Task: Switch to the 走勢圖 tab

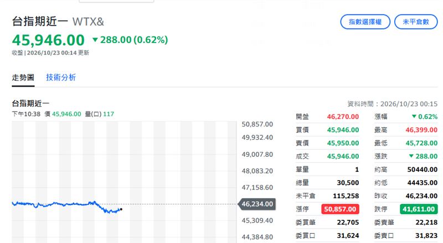Action: 23,77
